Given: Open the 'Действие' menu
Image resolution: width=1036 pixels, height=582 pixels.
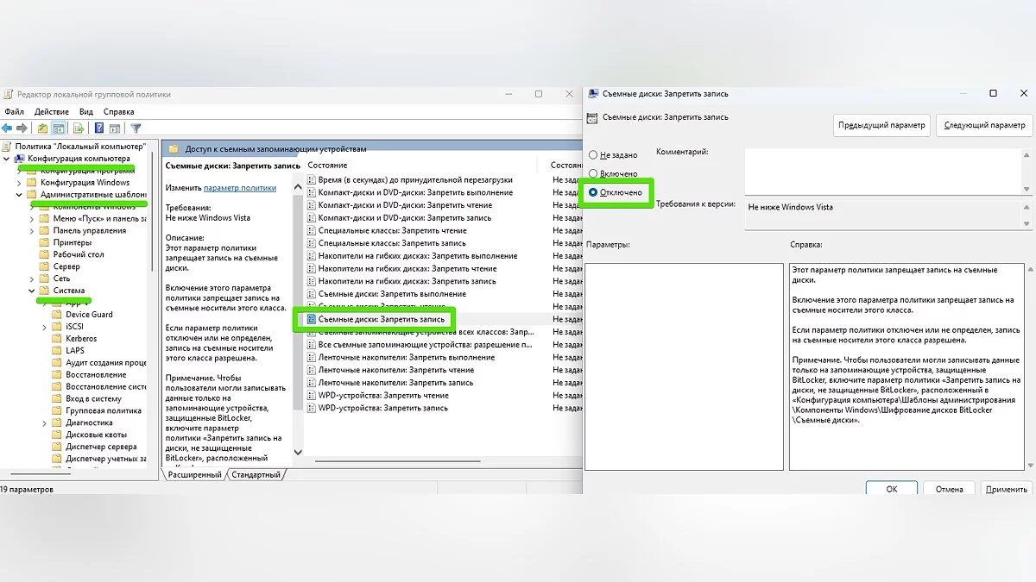Looking at the screenshot, I should [x=52, y=111].
